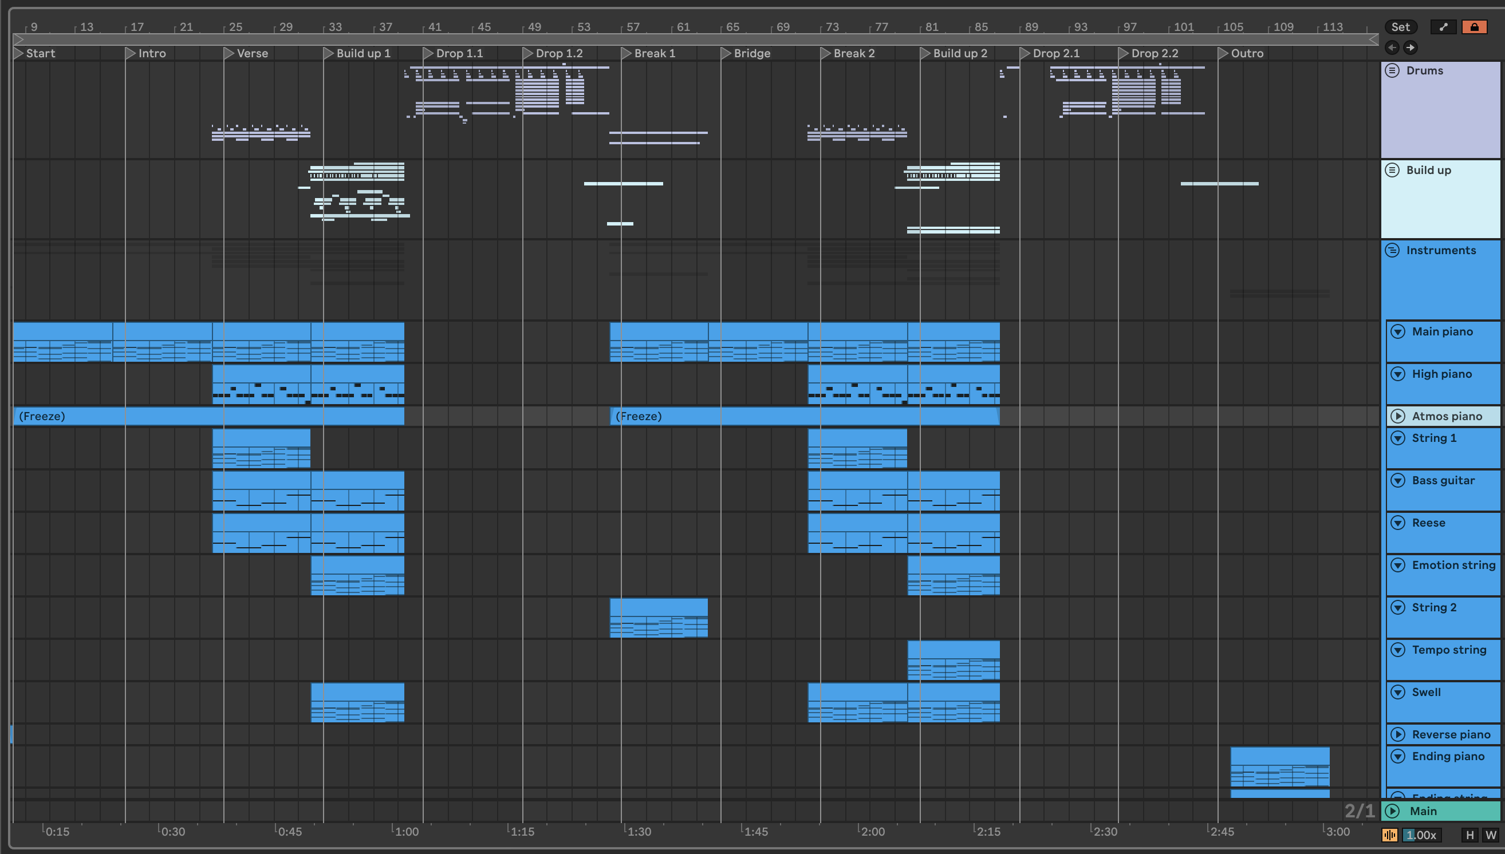This screenshot has height=854, width=1505.
Task: Fold the Bass guitar track
Action: [x=1398, y=481]
